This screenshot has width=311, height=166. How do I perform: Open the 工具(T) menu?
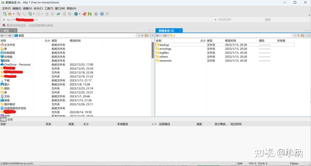click(x=49, y=8)
